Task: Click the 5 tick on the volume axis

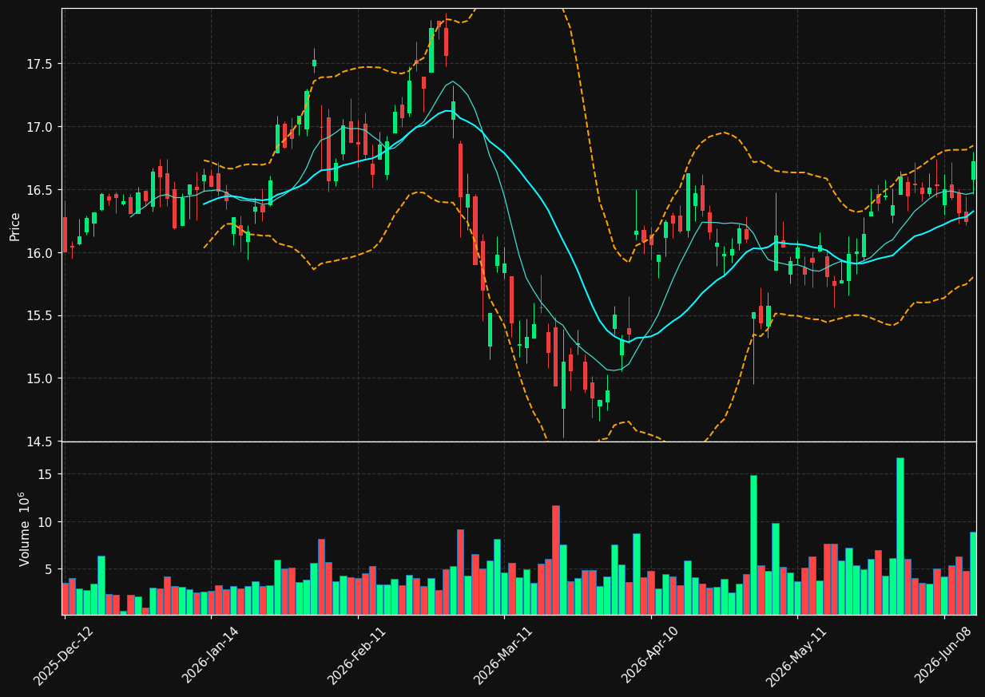Action: click(50, 569)
